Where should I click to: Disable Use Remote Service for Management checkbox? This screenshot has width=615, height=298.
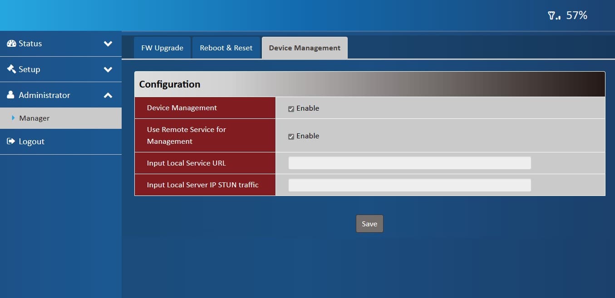tap(291, 137)
